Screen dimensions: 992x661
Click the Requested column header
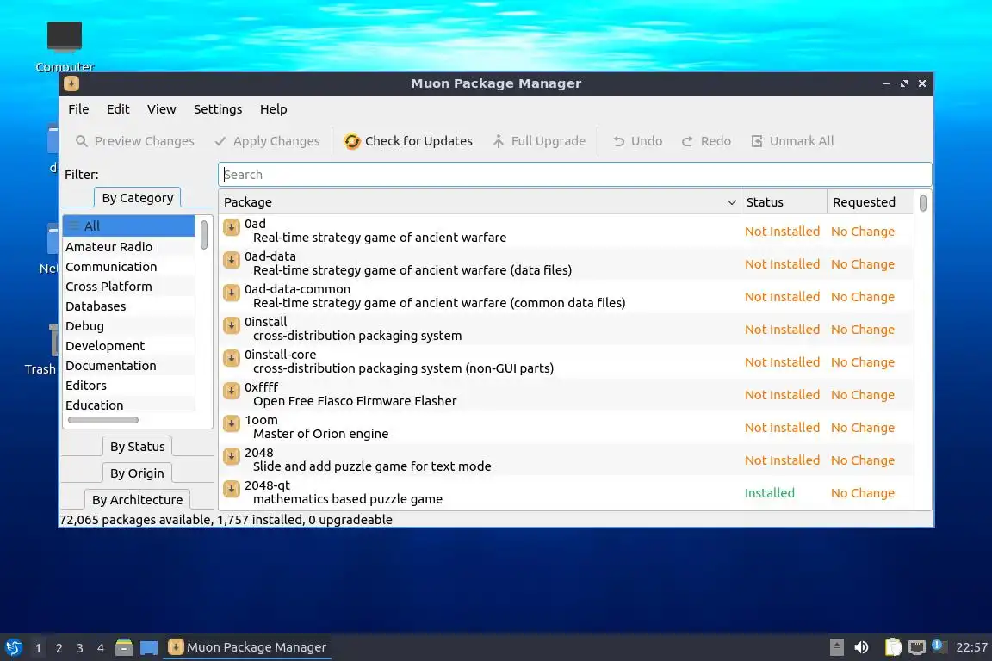point(871,202)
